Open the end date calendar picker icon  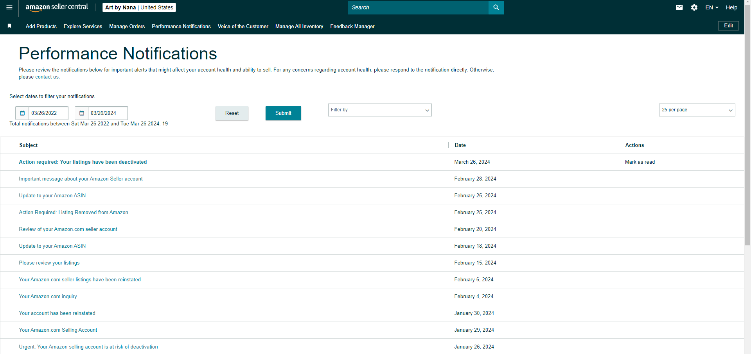click(82, 113)
